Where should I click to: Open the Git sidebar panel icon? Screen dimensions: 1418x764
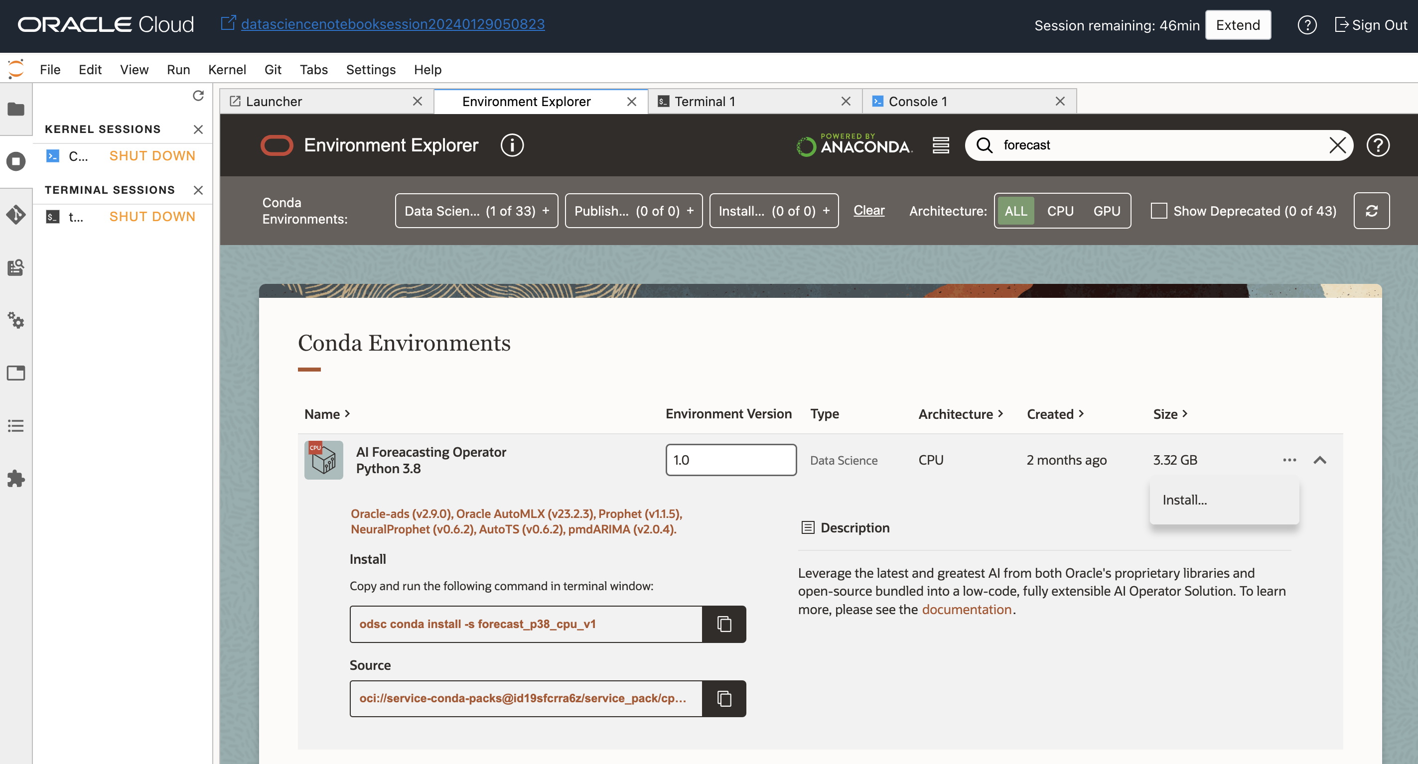(x=16, y=214)
